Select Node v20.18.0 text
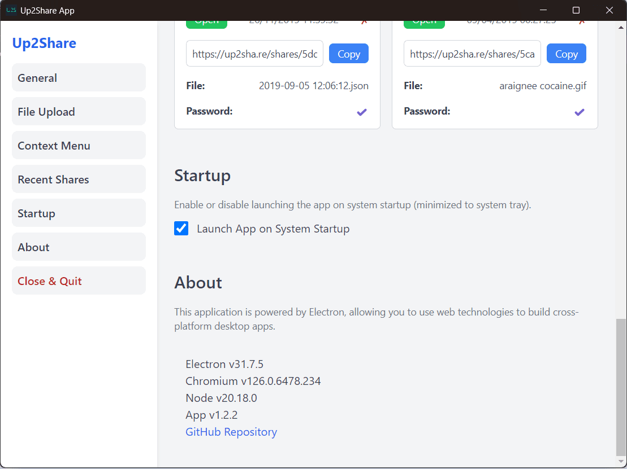Screen dimensions: 627x469 221,398
